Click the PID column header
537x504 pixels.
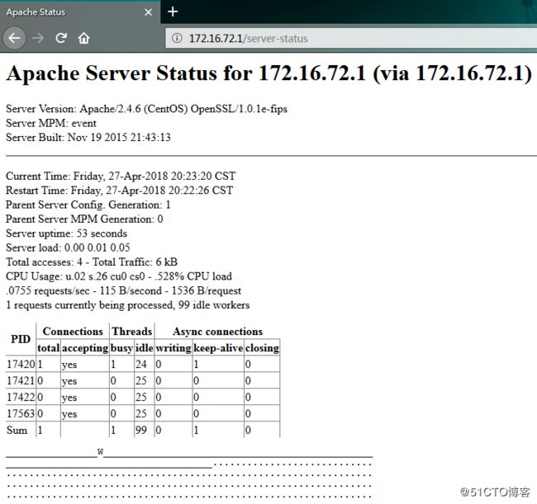click(21, 339)
